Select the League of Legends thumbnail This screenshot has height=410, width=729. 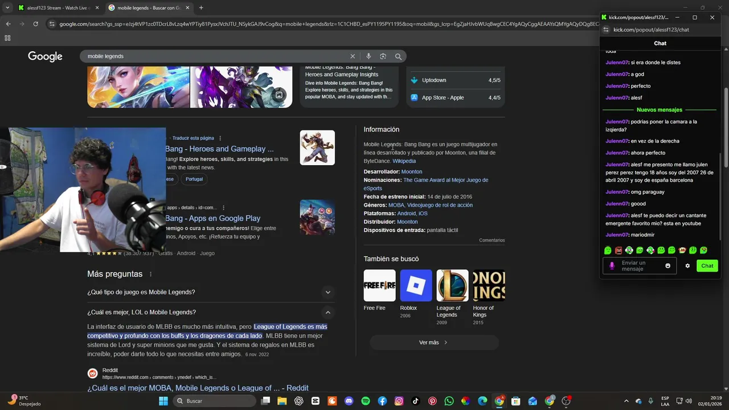pyautogui.click(x=452, y=285)
